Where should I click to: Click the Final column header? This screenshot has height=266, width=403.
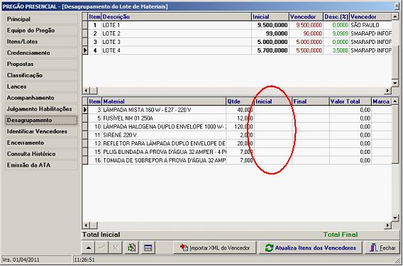click(x=311, y=101)
